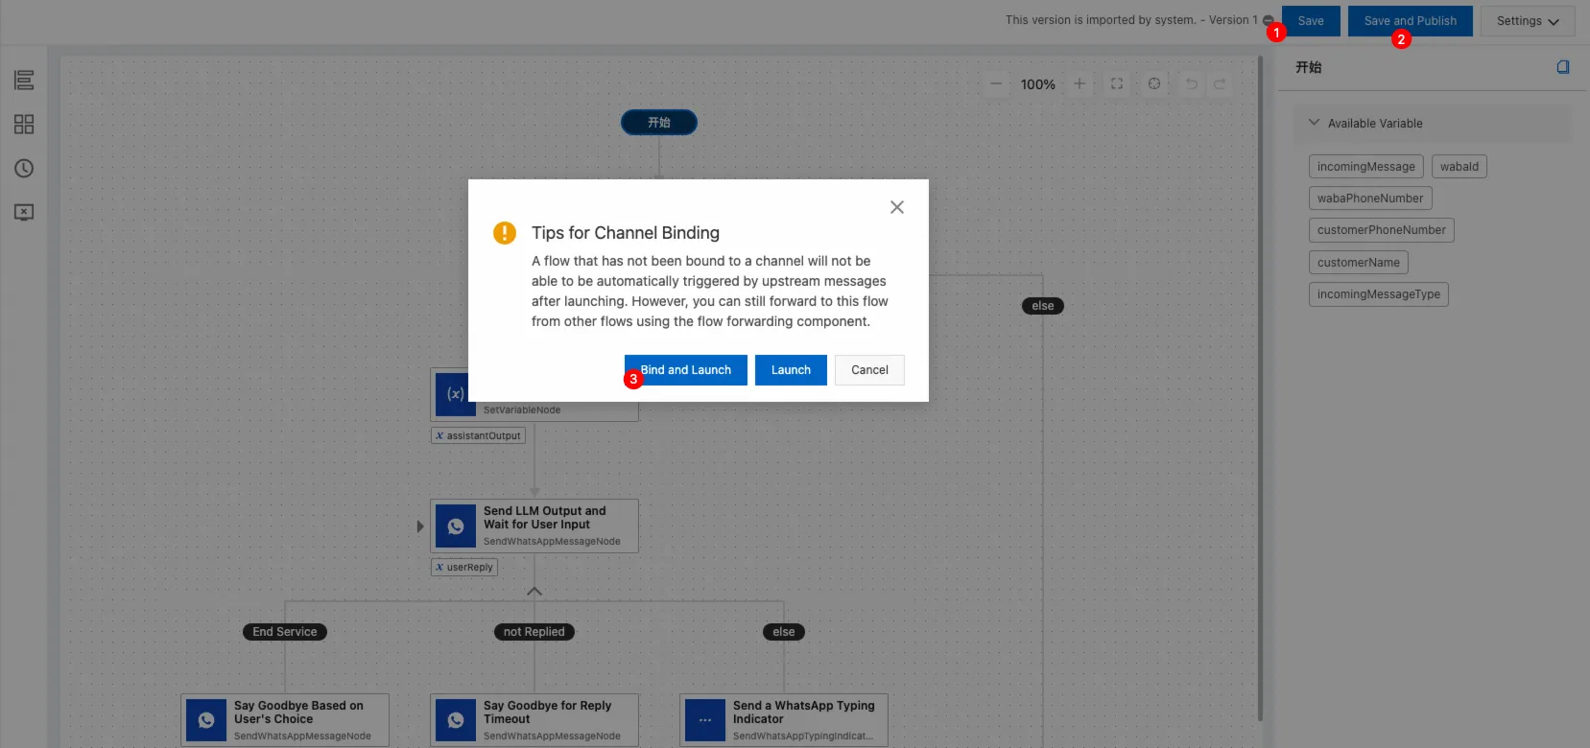The height and width of the screenshot is (748, 1590).
Task: Select customerPhoneNumber variable tag
Action: tap(1381, 230)
